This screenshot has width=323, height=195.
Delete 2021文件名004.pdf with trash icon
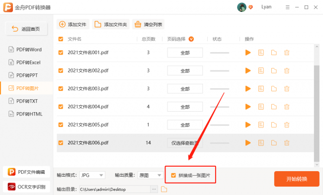tap(287, 107)
